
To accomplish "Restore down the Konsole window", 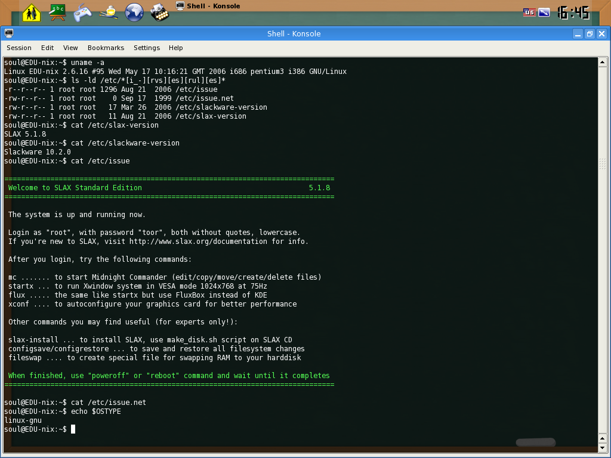I will tap(590, 34).
